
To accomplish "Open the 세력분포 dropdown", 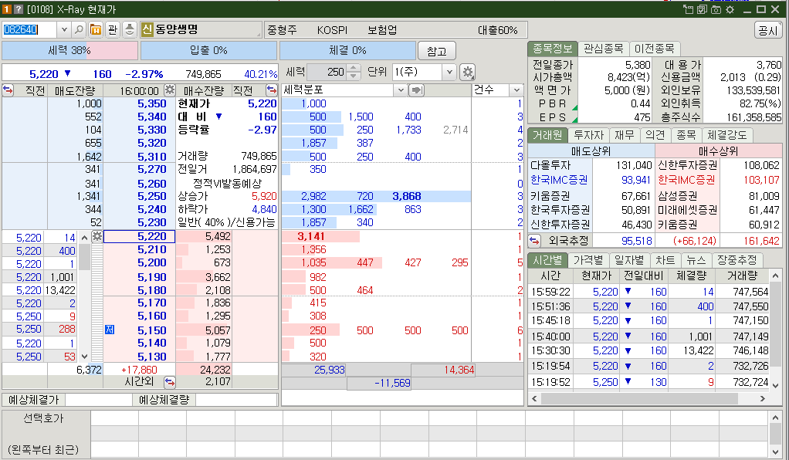I will click(x=403, y=90).
